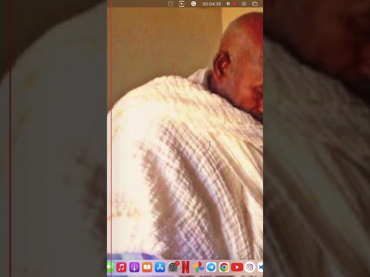Stop recording with the red square
The image size is (370, 277).
234,4
